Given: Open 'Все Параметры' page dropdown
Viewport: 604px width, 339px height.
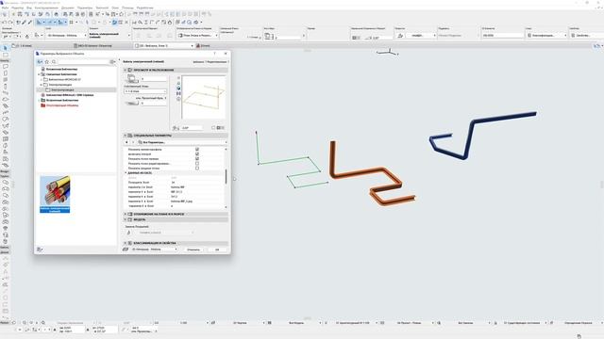Looking at the screenshot, I should (182, 142).
